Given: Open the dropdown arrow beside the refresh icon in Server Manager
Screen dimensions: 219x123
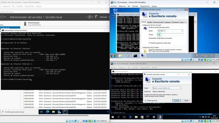Looking at the screenshot, I should tap(87, 17).
